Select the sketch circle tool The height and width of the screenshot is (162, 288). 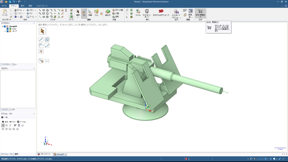pyautogui.click(x=47, y=10)
